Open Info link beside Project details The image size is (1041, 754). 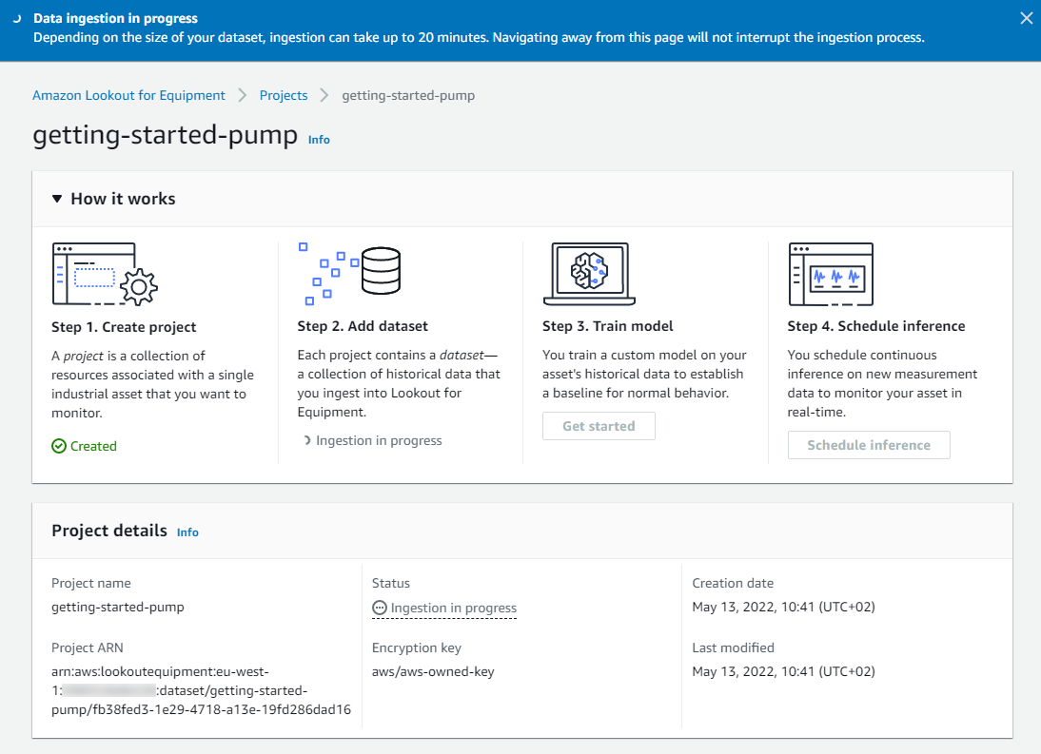(x=187, y=532)
